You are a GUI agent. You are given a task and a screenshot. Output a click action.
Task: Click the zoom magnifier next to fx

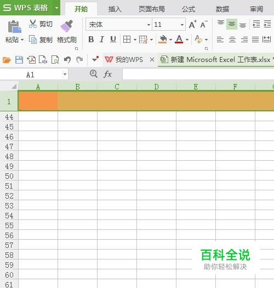point(94,74)
